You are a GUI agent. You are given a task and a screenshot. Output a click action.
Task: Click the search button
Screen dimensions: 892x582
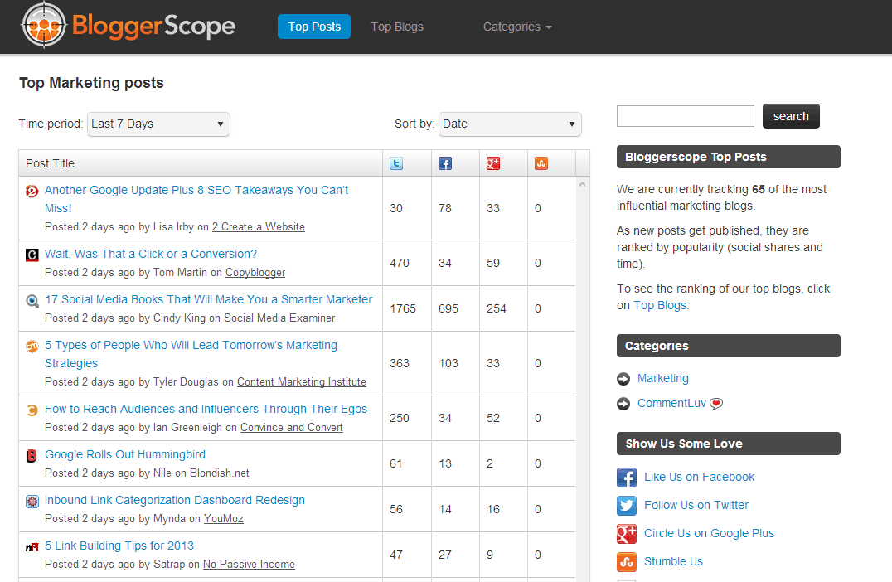click(x=791, y=116)
